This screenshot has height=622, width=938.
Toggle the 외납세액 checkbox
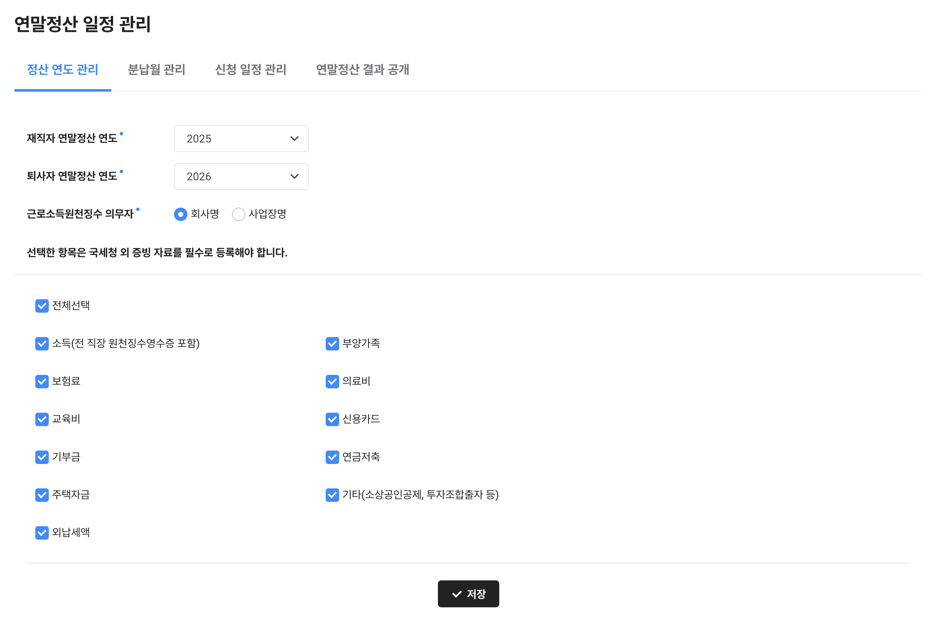point(42,533)
